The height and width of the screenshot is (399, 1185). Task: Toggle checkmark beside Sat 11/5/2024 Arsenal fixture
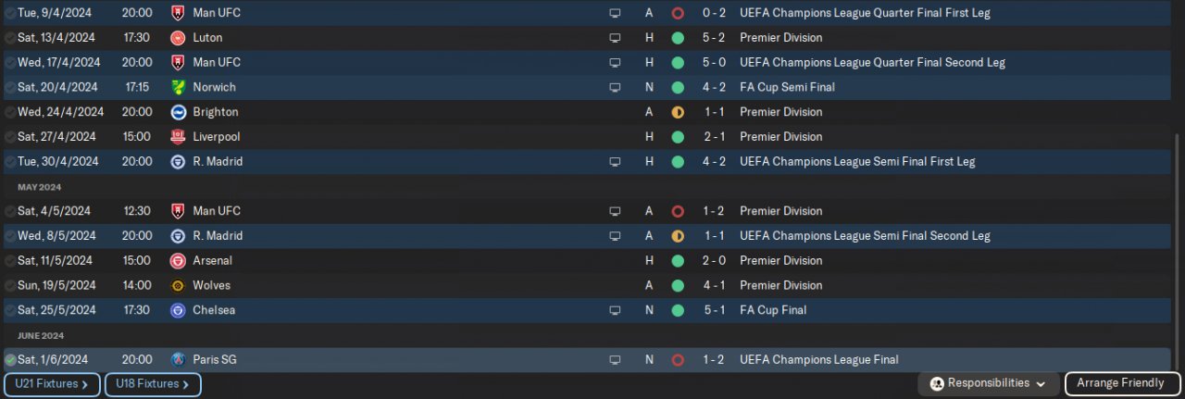tap(10, 260)
